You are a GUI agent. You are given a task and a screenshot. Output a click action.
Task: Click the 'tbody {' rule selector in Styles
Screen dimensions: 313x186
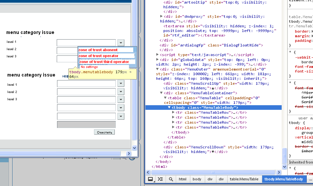297,123
